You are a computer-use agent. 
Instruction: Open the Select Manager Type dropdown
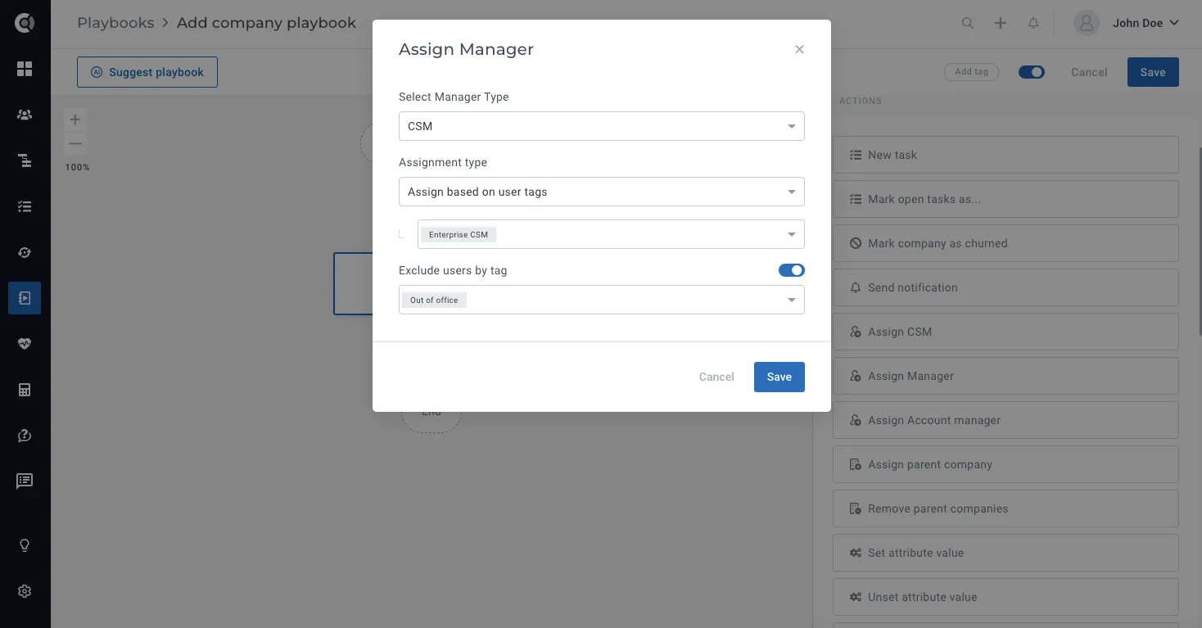point(602,126)
